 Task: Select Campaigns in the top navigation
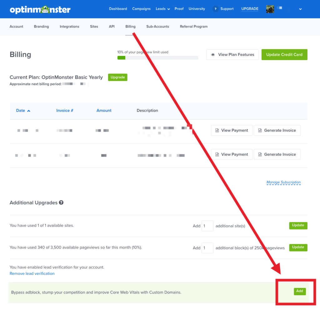(x=141, y=9)
